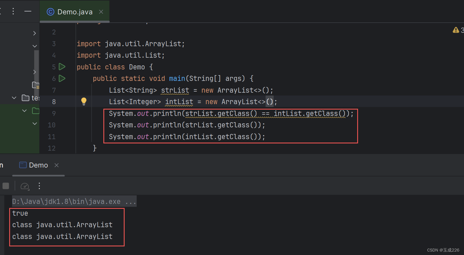Close the Demo.java editor tab
This screenshot has width=464, height=255.
click(101, 12)
